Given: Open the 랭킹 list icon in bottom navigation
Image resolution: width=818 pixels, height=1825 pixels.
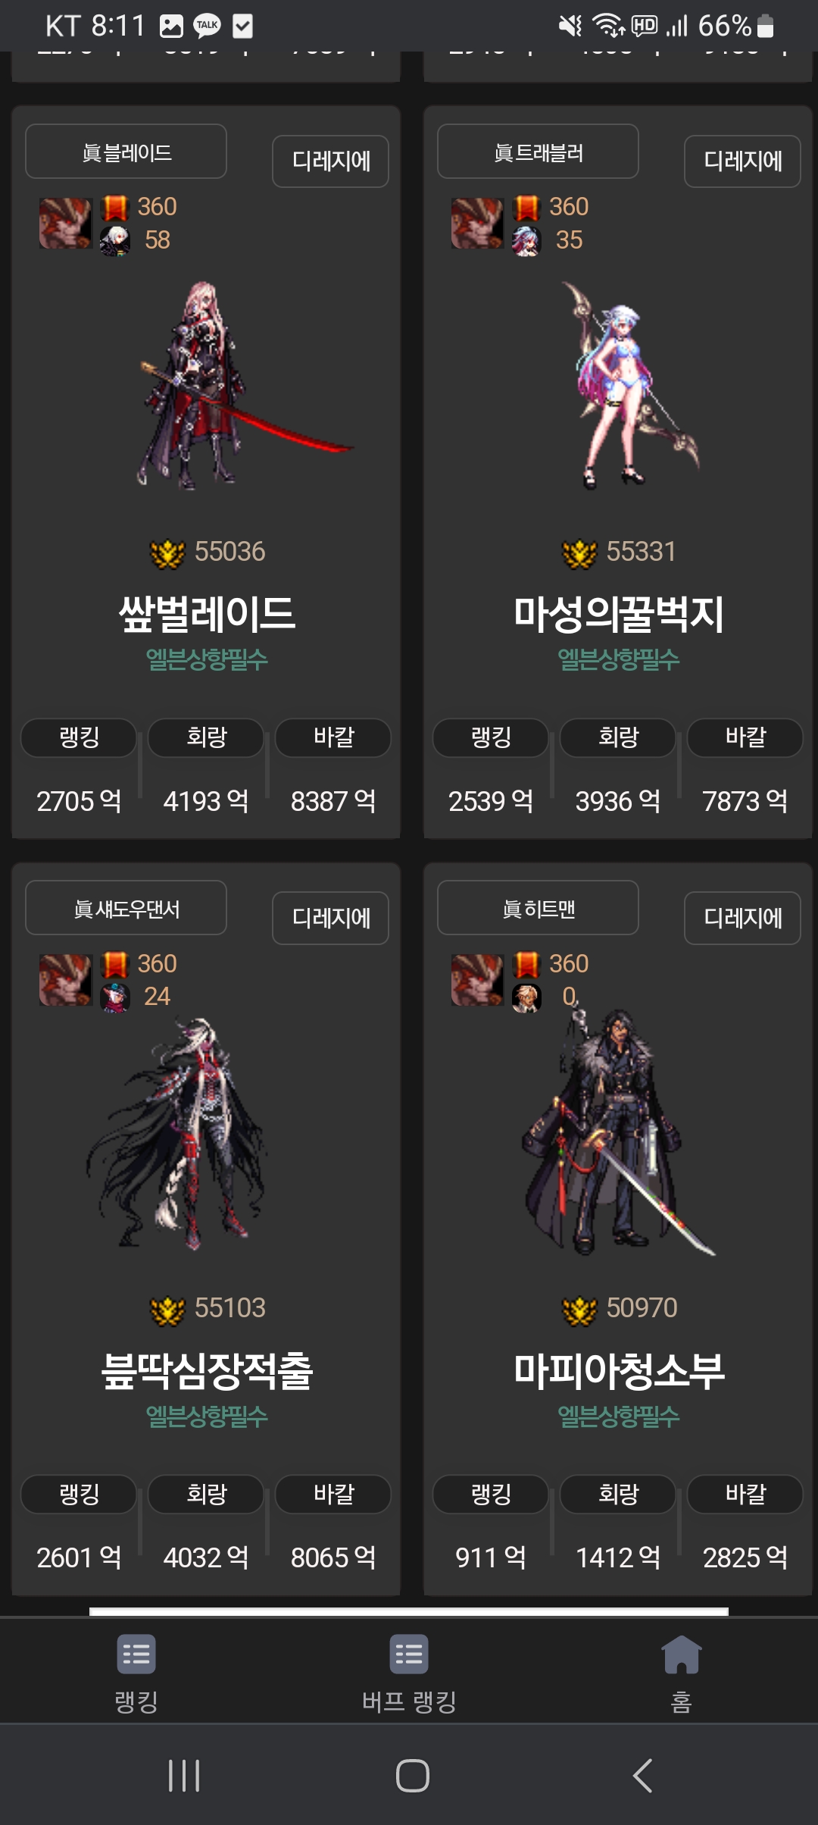Looking at the screenshot, I should pyautogui.click(x=136, y=1654).
